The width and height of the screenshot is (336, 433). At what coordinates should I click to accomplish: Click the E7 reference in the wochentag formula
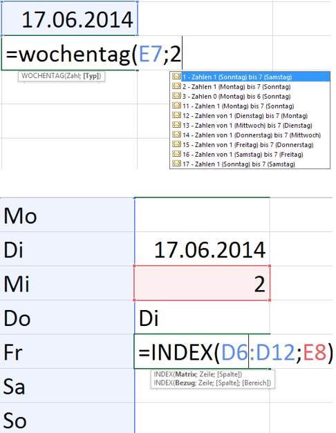click(x=150, y=54)
